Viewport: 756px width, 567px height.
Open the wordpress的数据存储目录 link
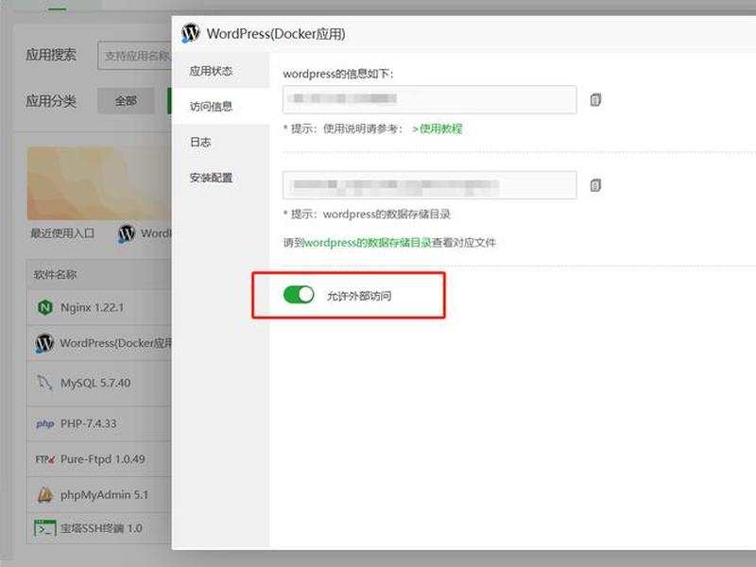(368, 243)
